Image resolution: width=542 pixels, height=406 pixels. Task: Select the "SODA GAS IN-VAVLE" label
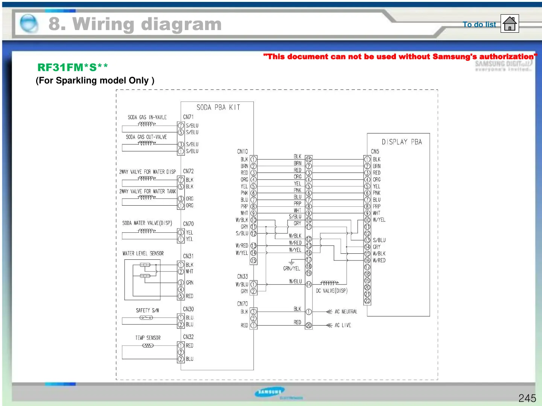147,117
